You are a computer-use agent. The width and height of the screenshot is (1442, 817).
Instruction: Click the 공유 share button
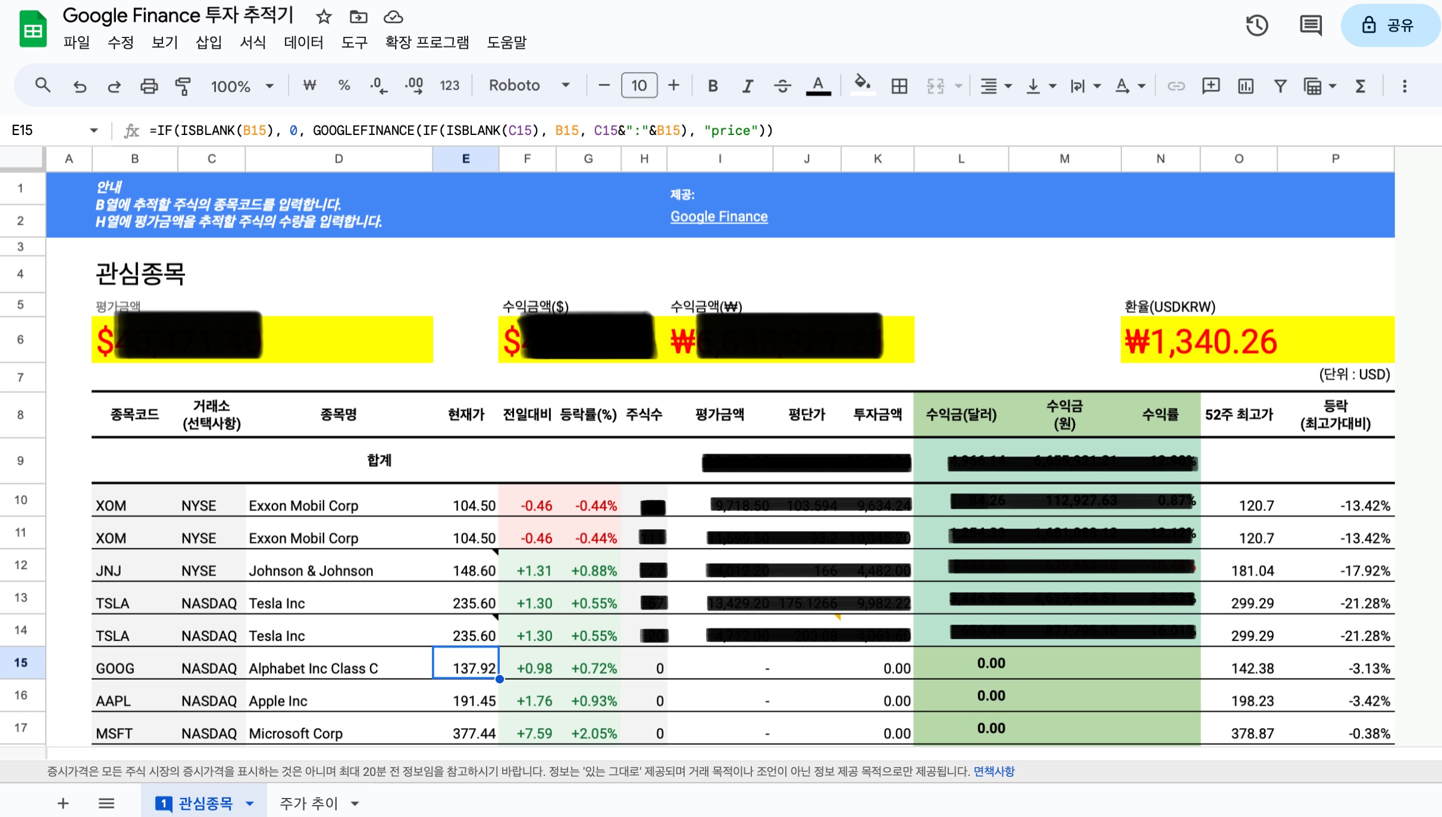[1389, 25]
